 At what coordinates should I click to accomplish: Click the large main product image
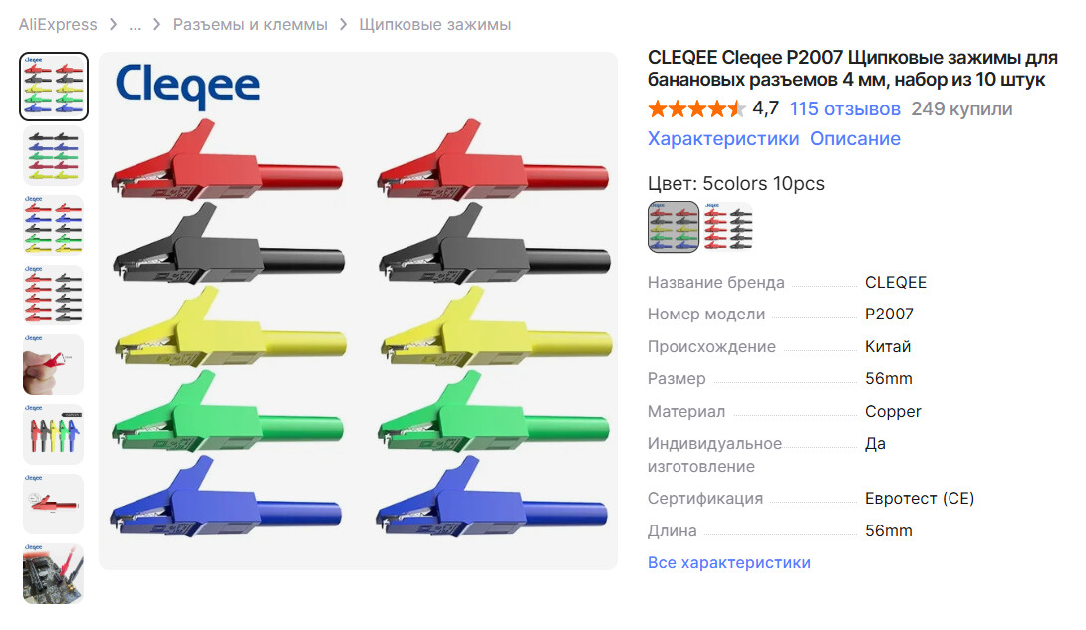tap(358, 311)
